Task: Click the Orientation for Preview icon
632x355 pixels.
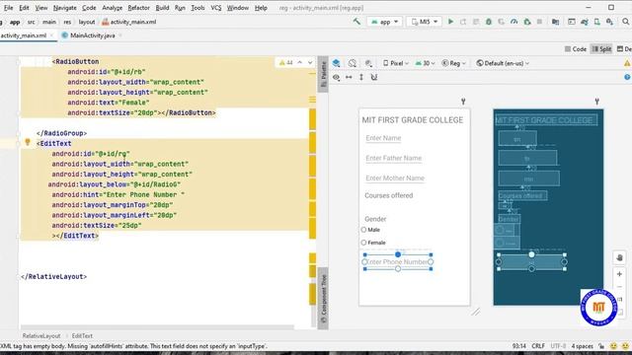Action: click(x=353, y=63)
